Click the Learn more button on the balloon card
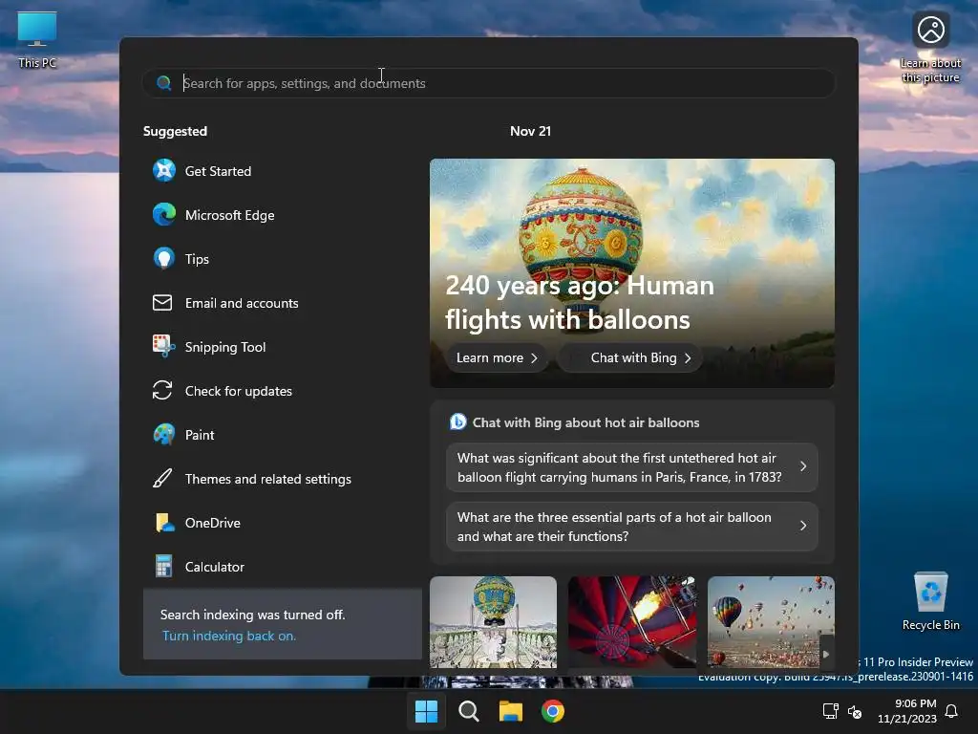The image size is (978, 734). click(x=497, y=357)
